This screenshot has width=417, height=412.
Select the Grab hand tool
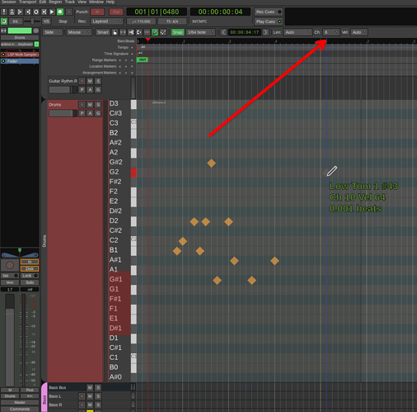tap(115, 32)
